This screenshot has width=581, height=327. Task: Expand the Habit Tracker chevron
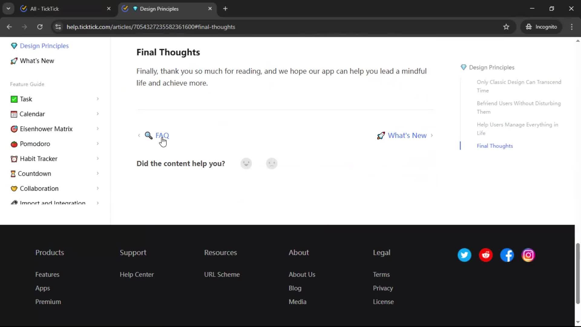[x=97, y=158]
